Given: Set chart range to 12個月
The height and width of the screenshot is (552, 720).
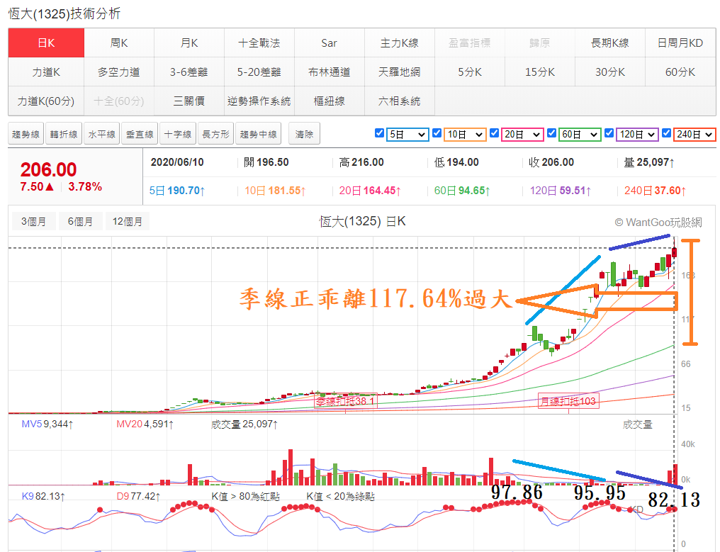Looking at the screenshot, I should [127, 221].
